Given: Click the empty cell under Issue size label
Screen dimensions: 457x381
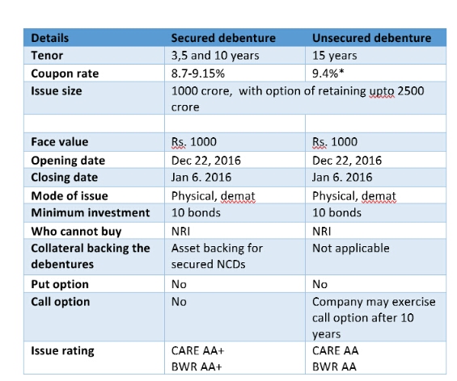Looking at the screenshot, I should 94,124.
